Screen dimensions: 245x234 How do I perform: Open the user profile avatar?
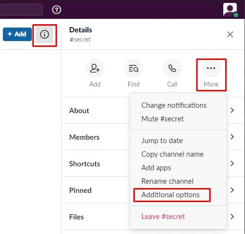point(230,10)
